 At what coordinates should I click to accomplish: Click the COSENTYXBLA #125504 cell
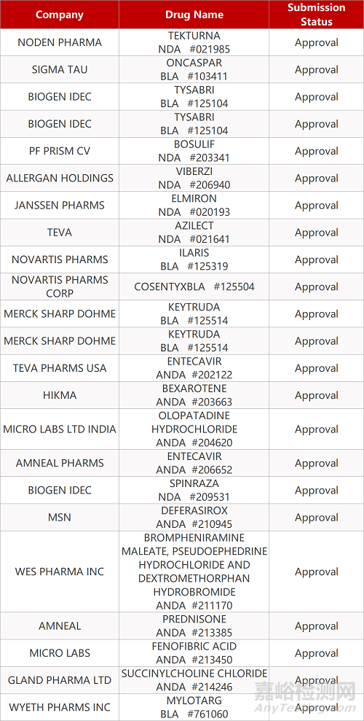(194, 287)
